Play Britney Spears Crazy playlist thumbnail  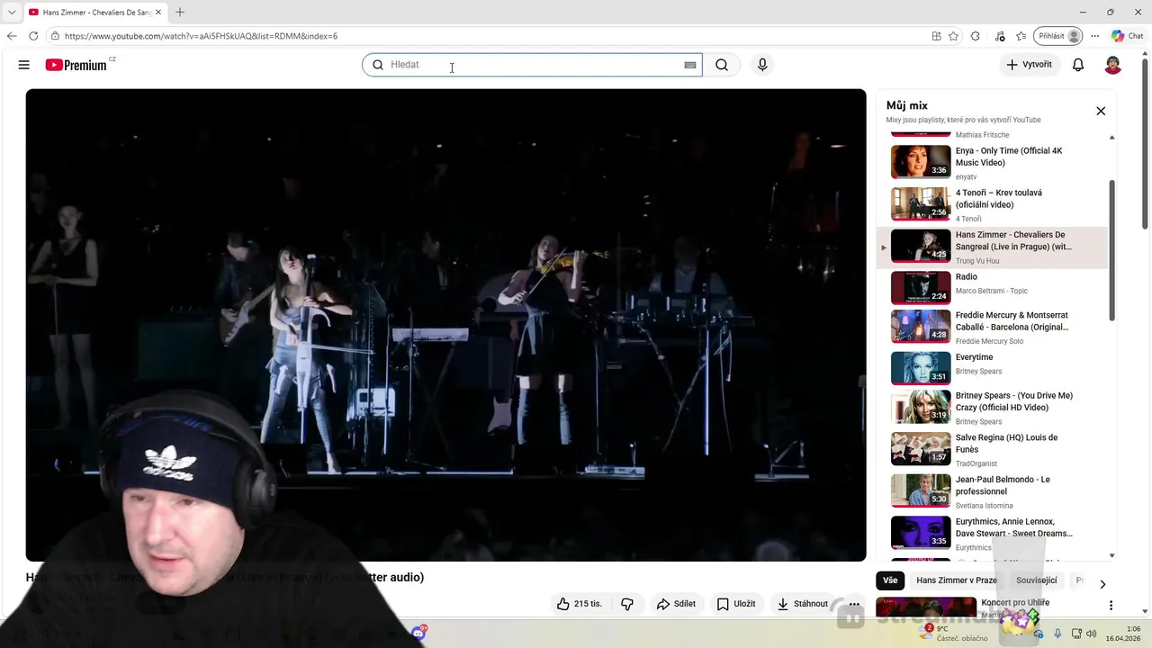pos(921,407)
